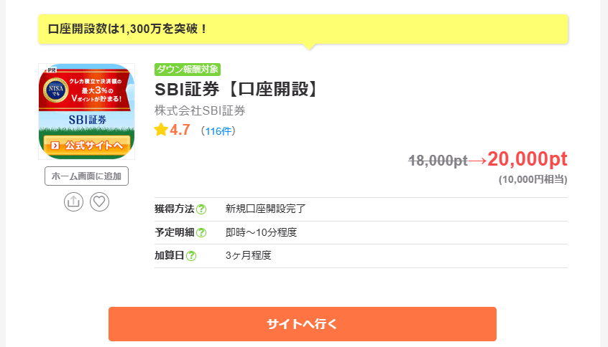Click the share icon below the thumbnail
Screen dimensions: 608x347
pyautogui.click(x=73, y=202)
